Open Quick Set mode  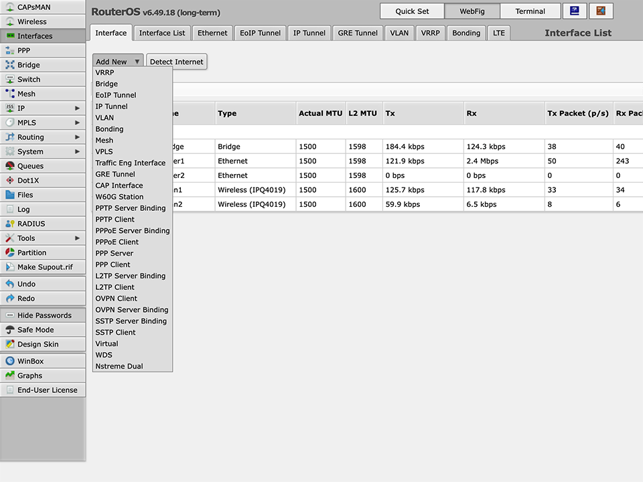[x=413, y=11]
